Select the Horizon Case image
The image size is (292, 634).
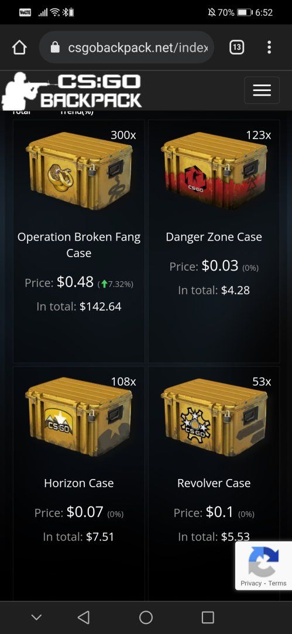(79, 417)
